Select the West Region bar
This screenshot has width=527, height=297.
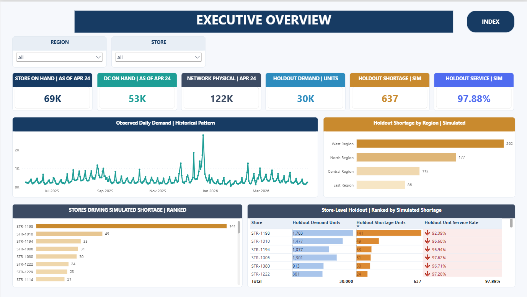click(430, 144)
